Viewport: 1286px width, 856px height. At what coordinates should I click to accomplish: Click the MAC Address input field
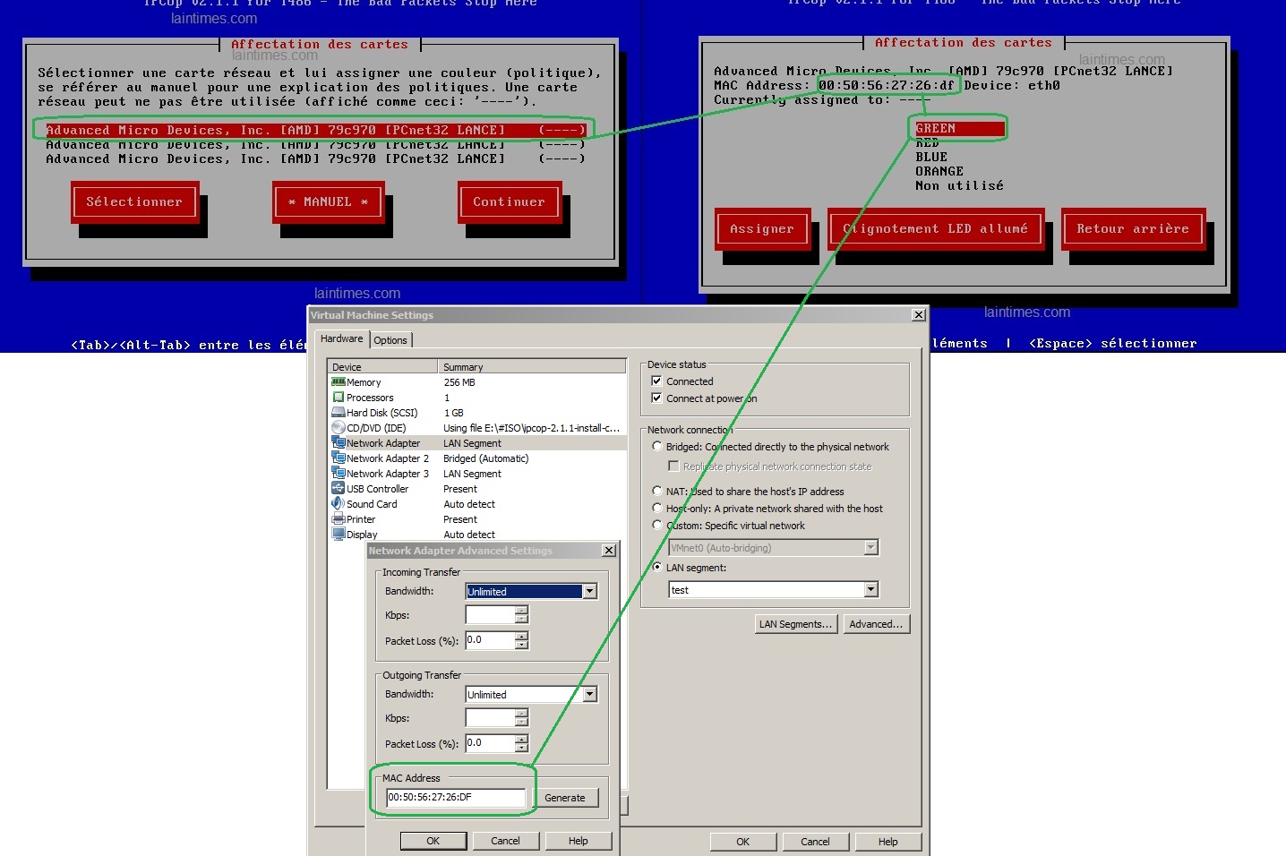[456, 797]
